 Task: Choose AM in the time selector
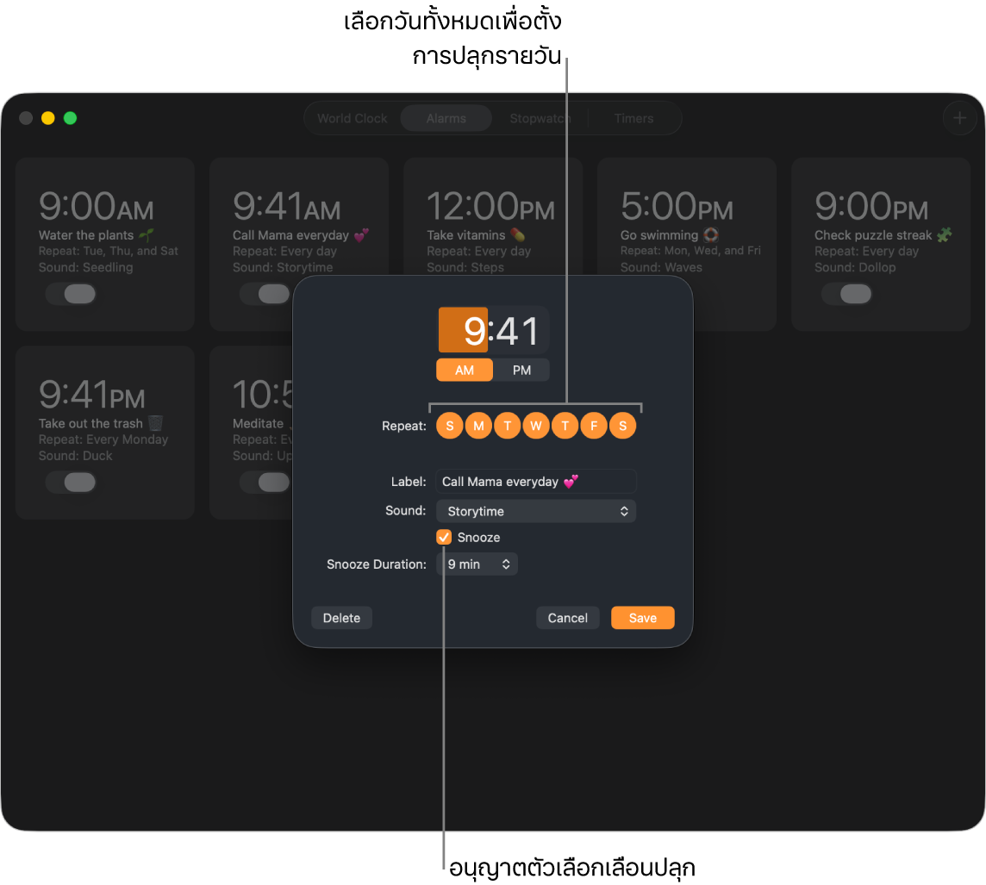point(465,371)
